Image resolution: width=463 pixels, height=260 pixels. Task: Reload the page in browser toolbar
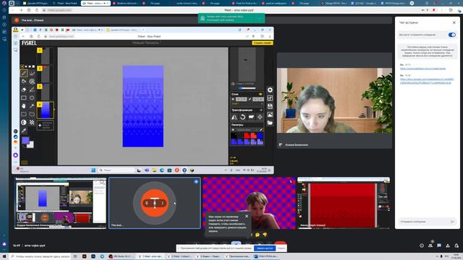37,10
